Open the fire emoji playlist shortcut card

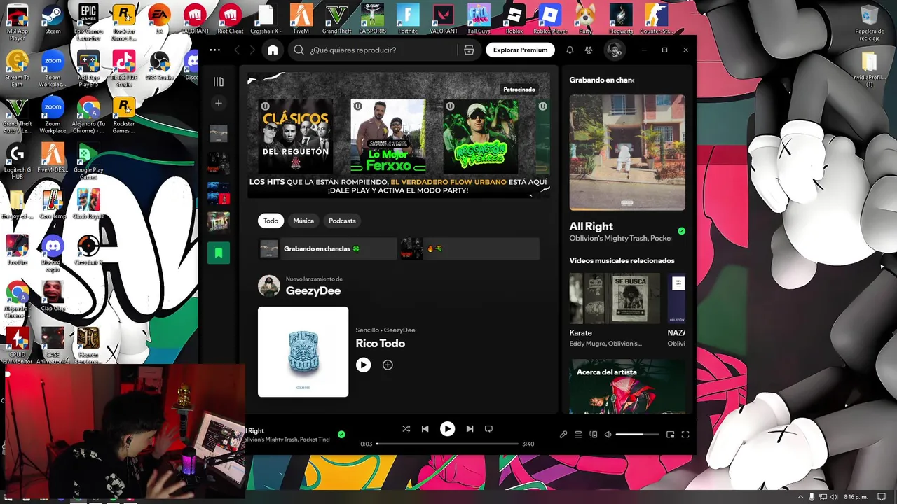point(470,248)
